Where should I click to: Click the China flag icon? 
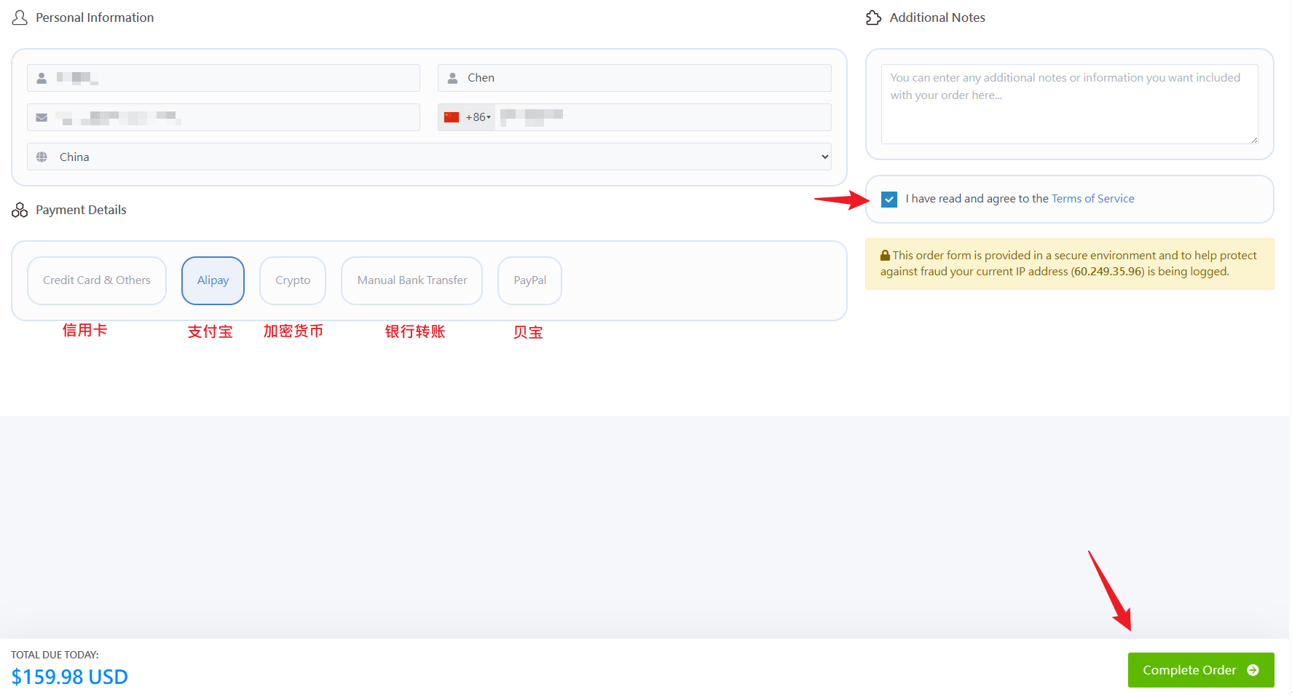point(452,117)
